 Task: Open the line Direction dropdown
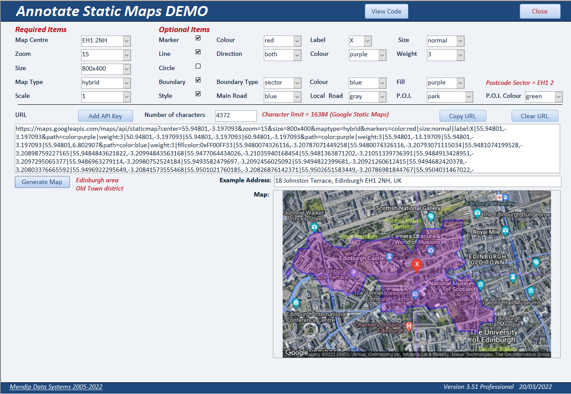pos(297,55)
